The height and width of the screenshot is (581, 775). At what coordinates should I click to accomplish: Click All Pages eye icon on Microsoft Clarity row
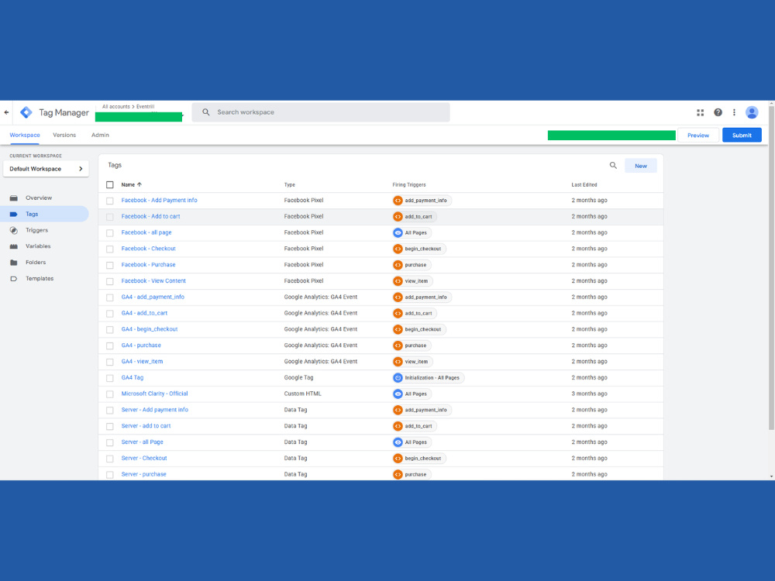[398, 394]
